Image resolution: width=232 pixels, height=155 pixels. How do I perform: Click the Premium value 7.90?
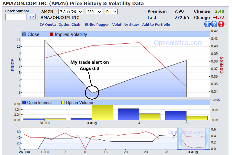(179, 11)
